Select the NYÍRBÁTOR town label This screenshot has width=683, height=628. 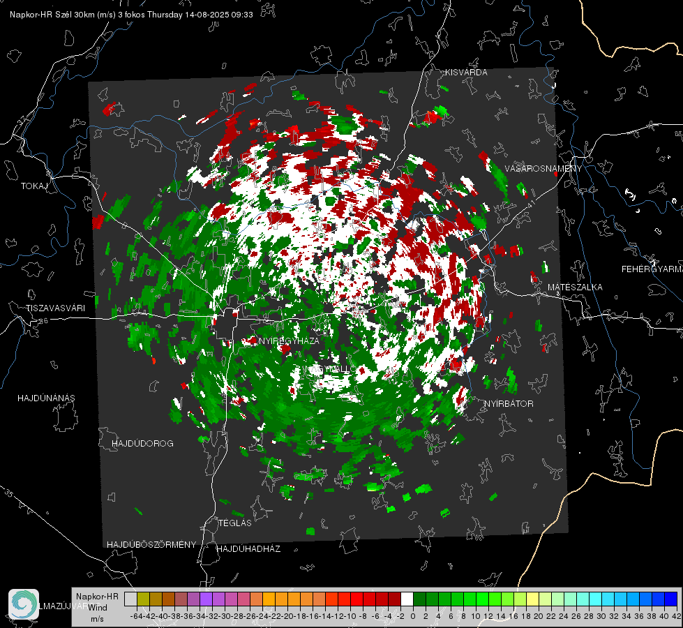509,404
